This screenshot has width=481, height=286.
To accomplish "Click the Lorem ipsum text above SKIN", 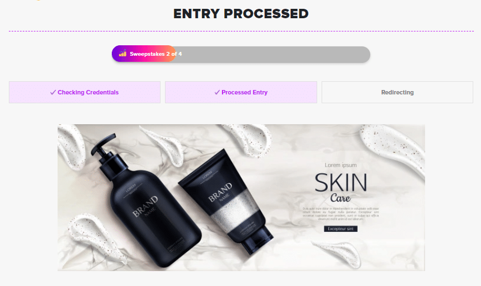I will click(340, 165).
